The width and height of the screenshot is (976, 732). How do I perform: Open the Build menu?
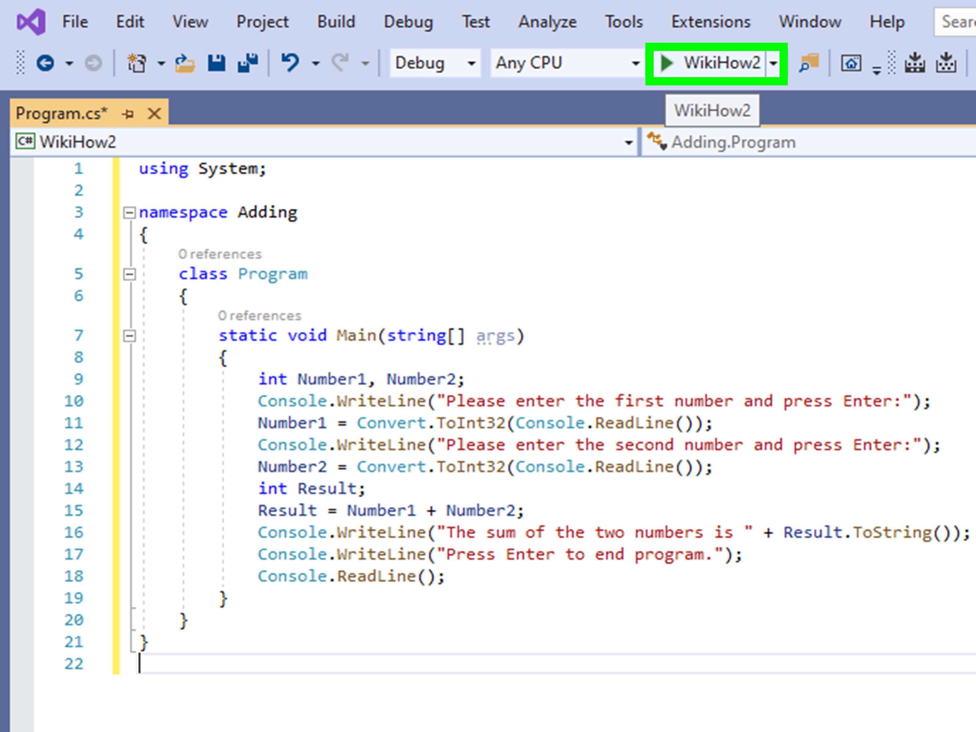pyautogui.click(x=336, y=22)
